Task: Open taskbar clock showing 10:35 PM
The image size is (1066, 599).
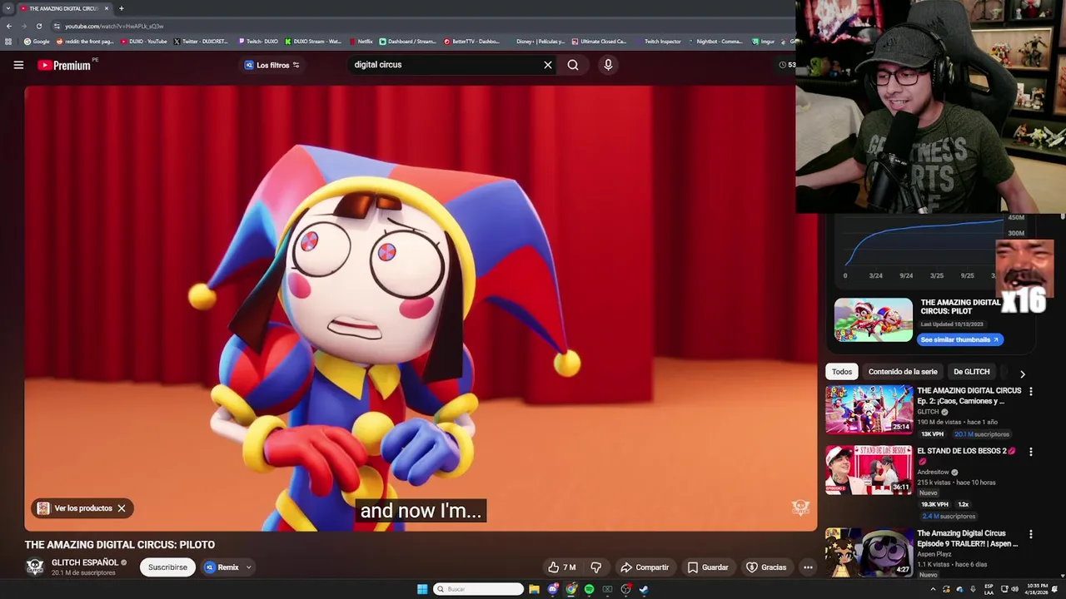Action: [x=1037, y=589]
